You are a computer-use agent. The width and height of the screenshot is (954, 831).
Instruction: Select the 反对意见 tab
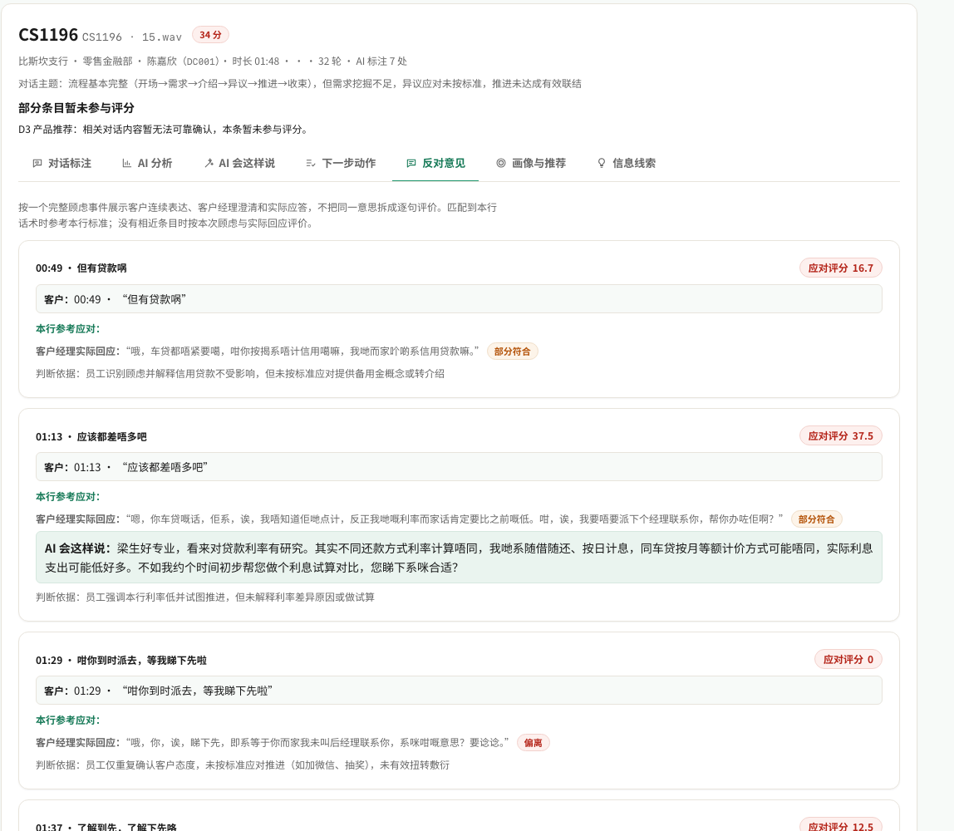435,163
